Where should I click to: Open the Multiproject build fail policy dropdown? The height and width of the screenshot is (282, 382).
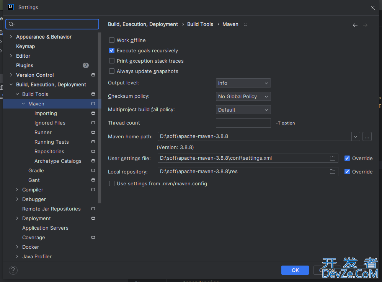point(243,110)
